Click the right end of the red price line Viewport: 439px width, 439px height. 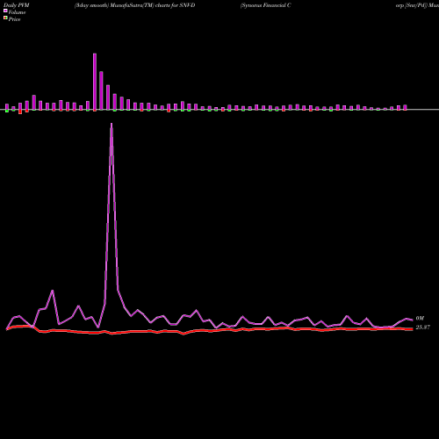tap(412, 329)
